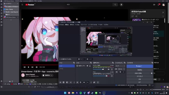Play the YouTube video with the play button
Screen dimensions: 169x95
point(29,67)
